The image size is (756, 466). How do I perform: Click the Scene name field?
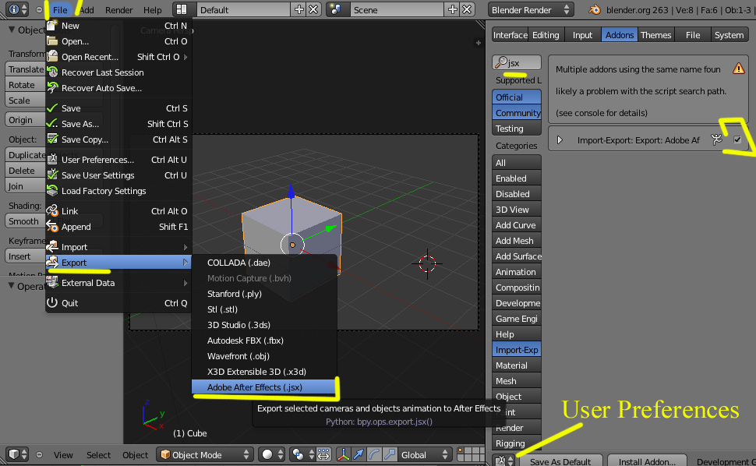pos(396,9)
